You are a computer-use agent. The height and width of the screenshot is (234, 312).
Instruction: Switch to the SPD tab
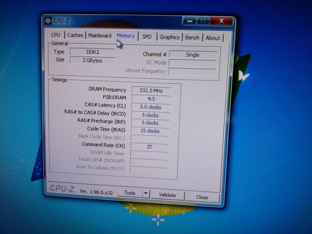[147, 37]
